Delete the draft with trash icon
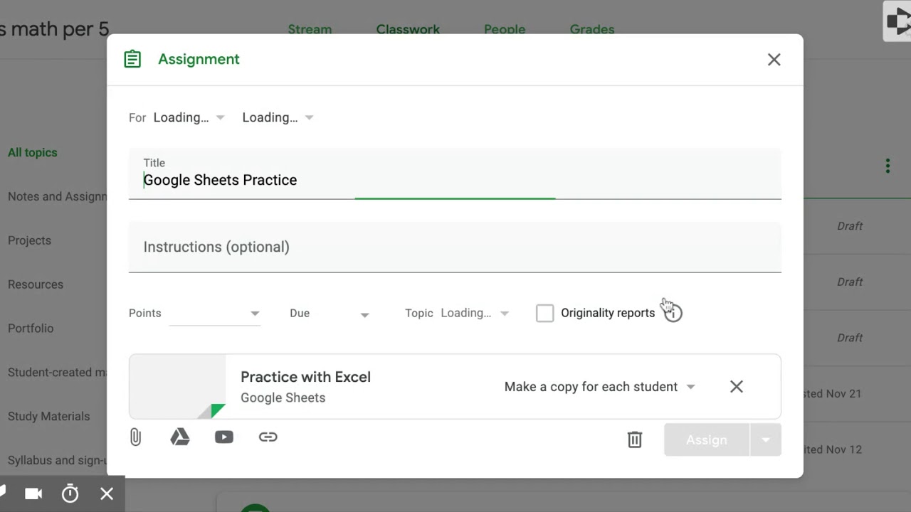This screenshot has width=911, height=512. coord(635,439)
